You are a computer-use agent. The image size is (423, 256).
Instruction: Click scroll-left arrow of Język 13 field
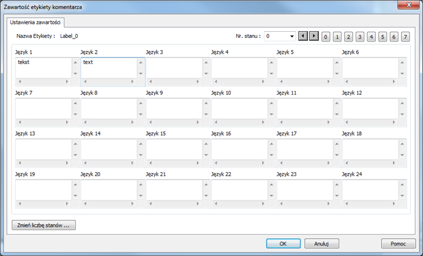pos(20,163)
